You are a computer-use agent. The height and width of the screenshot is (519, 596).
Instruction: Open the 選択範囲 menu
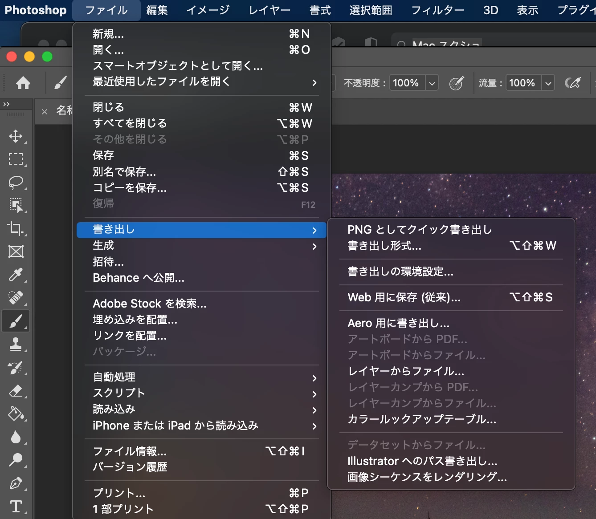[x=371, y=10]
